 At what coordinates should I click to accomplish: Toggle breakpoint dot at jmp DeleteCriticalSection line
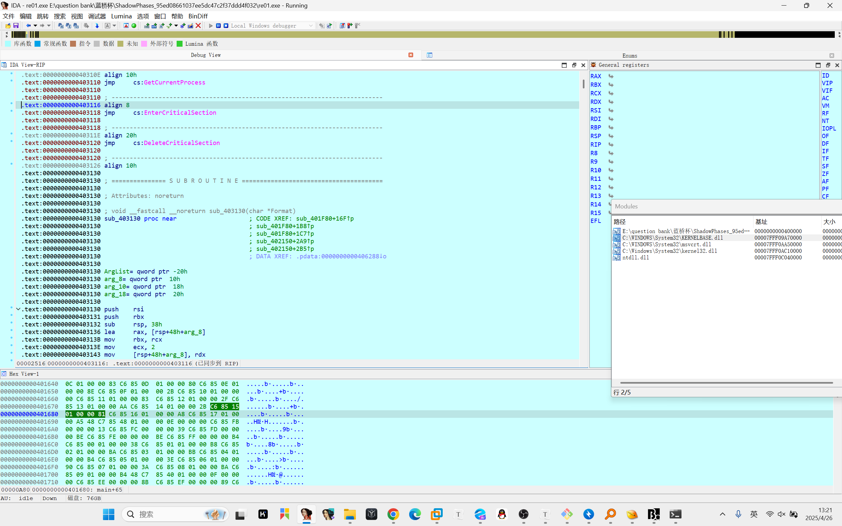[12, 142]
